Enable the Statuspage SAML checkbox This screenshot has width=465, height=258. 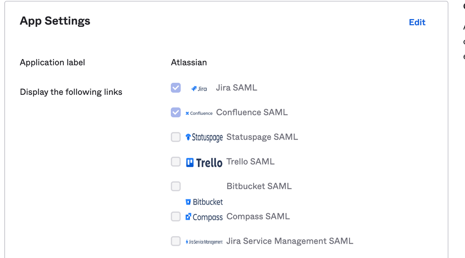pyautogui.click(x=175, y=137)
